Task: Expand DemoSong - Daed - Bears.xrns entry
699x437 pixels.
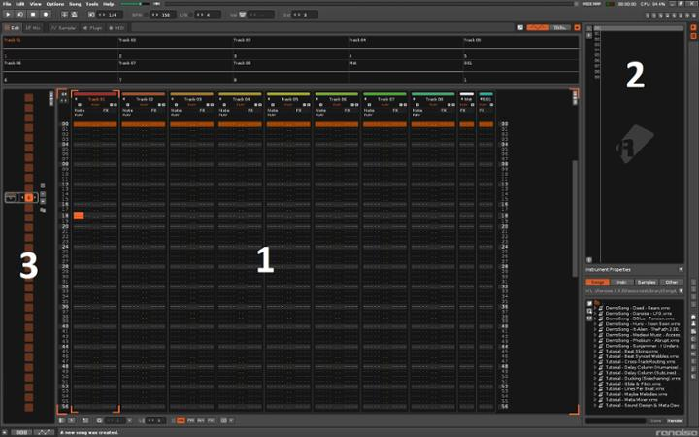Action: (596, 308)
